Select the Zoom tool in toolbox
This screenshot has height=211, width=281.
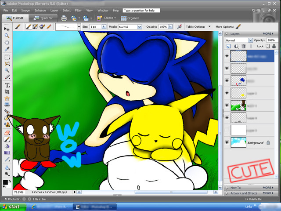click(7, 36)
